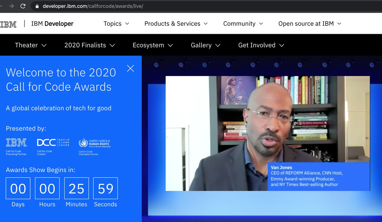Reload the page with browser refresh icon

point(23,6)
